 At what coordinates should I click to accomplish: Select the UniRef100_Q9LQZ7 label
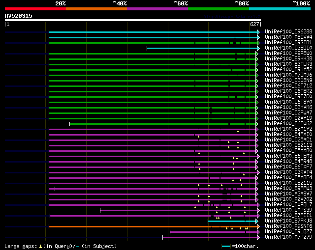click(288, 232)
